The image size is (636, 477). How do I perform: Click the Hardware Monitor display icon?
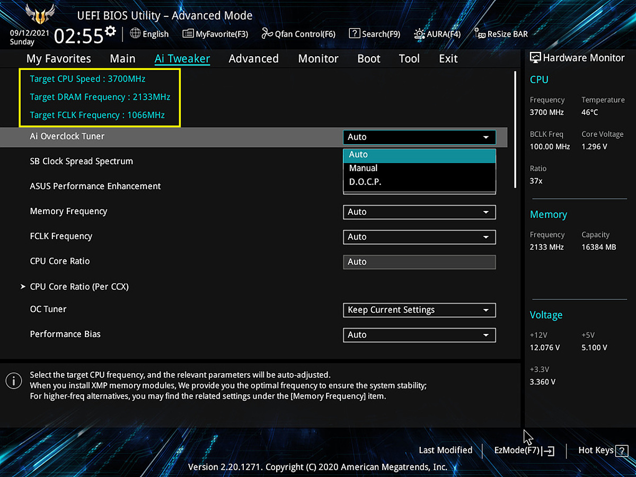pos(535,58)
